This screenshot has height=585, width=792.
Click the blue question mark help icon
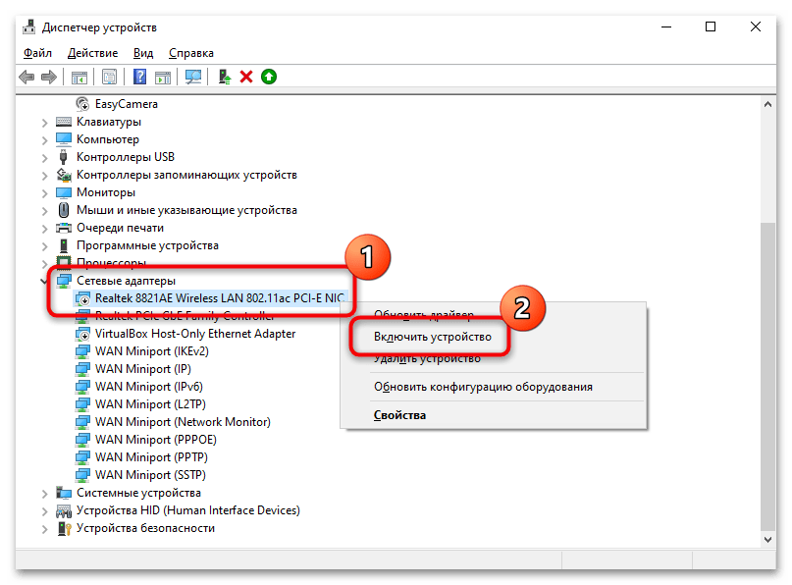(140, 77)
